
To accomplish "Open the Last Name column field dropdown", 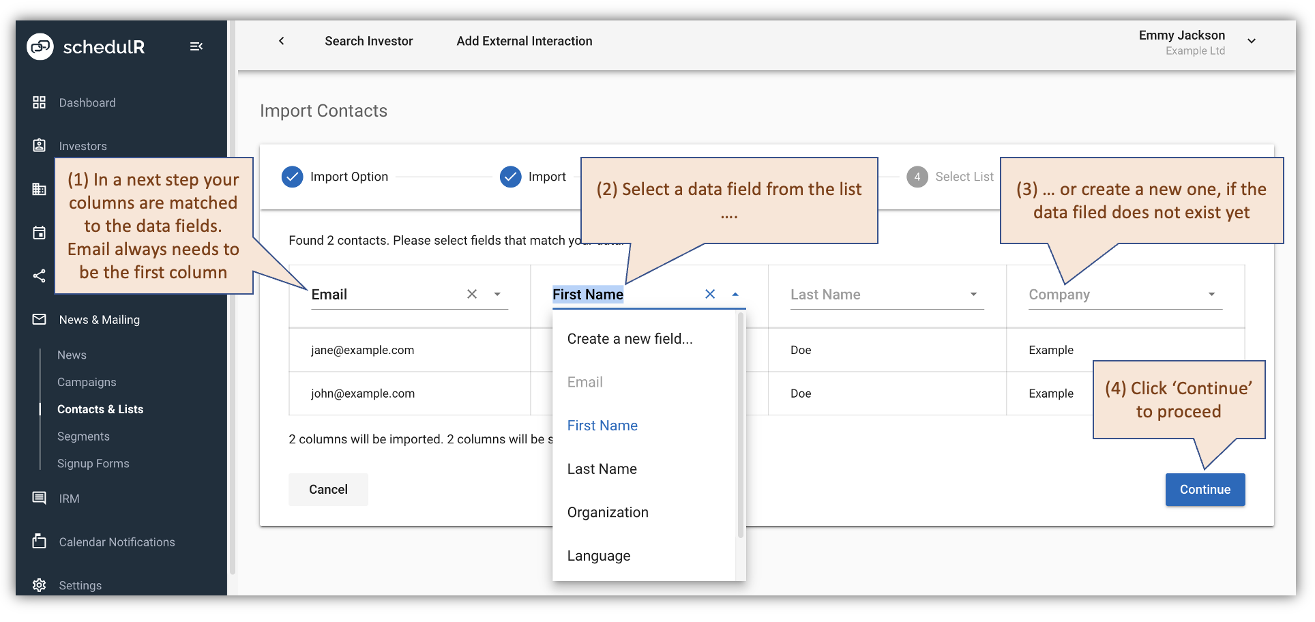I will [x=973, y=294].
